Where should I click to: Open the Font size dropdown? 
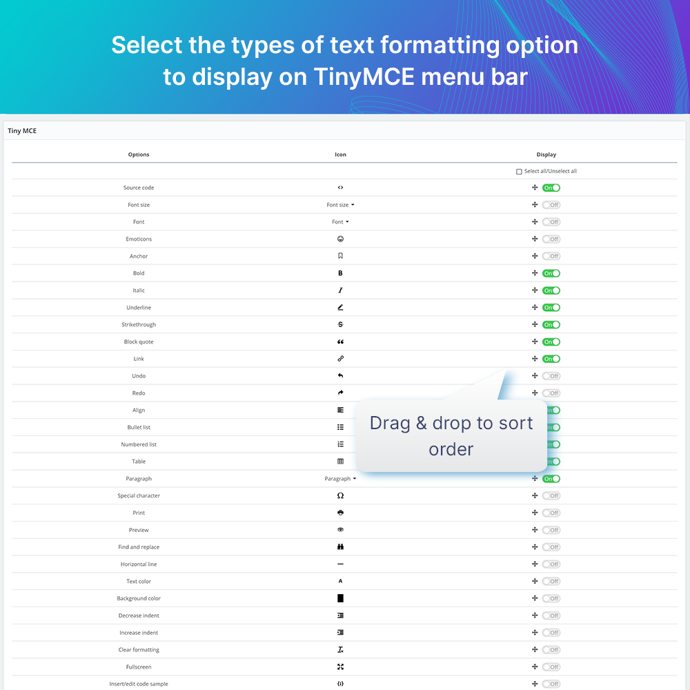point(340,205)
